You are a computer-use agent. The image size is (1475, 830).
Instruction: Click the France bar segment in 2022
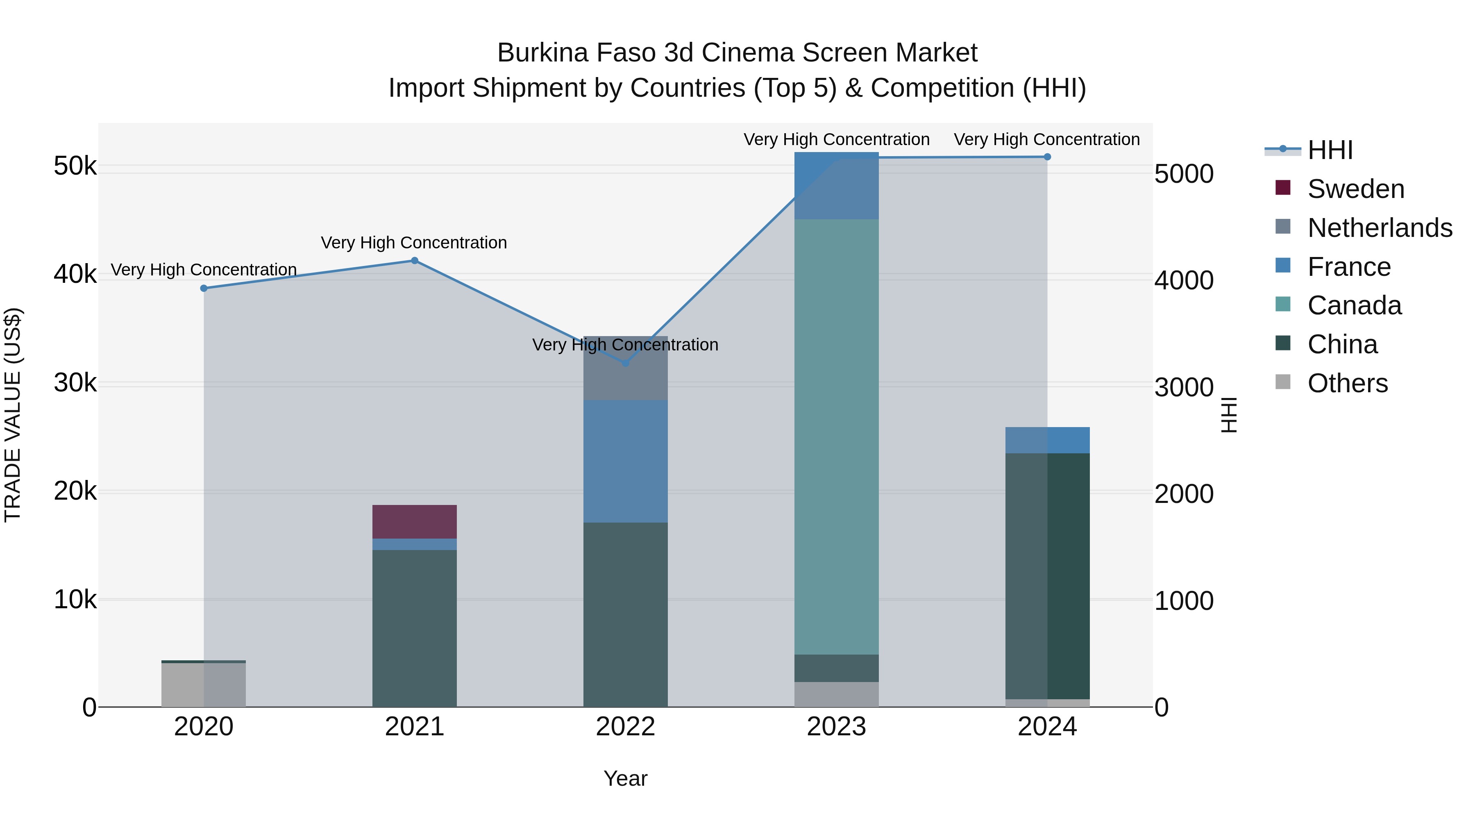(625, 462)
